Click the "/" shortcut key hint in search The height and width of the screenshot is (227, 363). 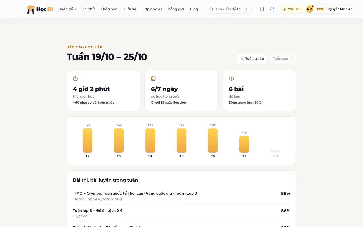pos(247,9)
